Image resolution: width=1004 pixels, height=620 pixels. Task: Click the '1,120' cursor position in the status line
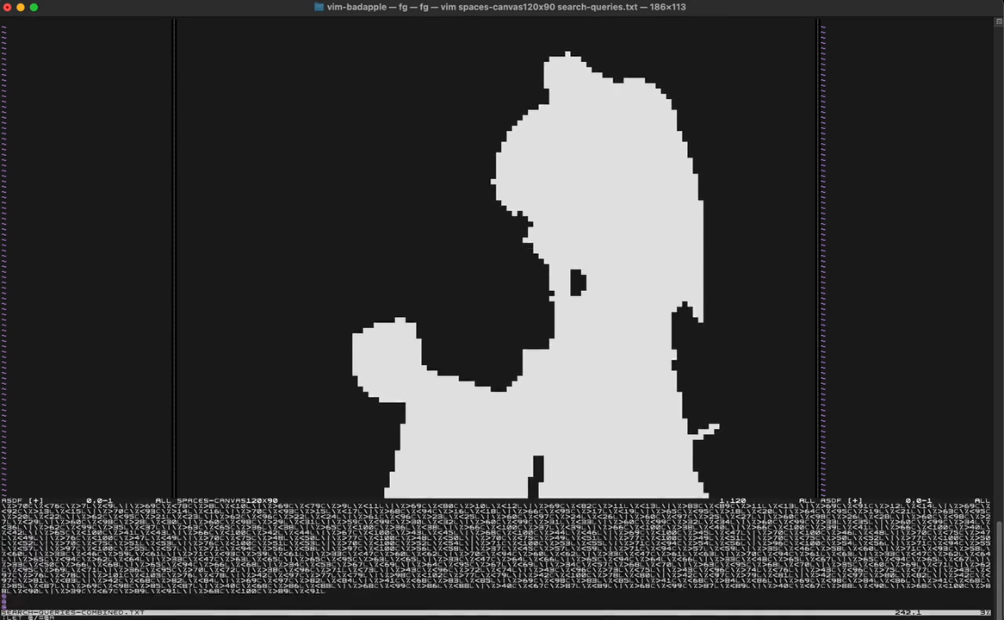[x=733, y=500]
